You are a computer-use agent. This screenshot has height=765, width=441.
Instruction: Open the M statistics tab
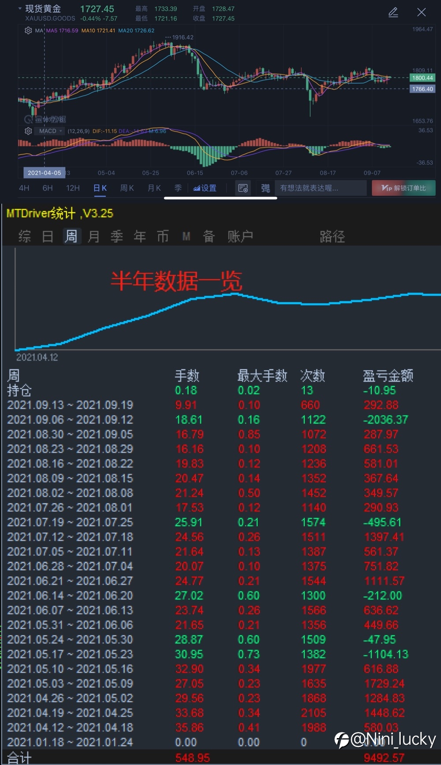(186, 237)
